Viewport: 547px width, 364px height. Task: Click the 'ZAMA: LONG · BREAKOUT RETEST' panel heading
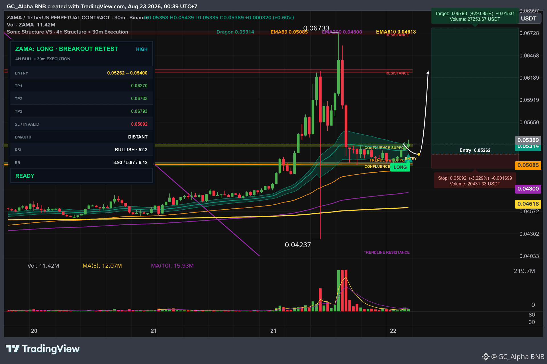pos(67,49)
